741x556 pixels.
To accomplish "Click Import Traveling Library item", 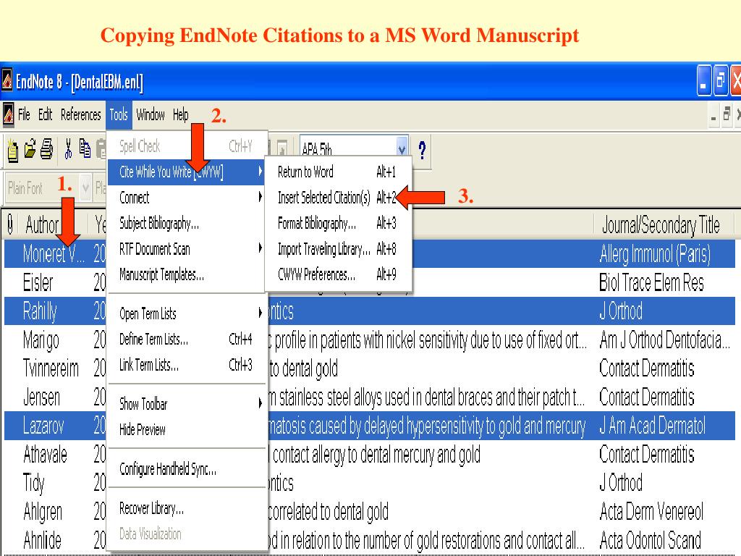I will tap(337, 249).
